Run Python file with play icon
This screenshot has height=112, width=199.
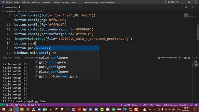coord(186,7)
